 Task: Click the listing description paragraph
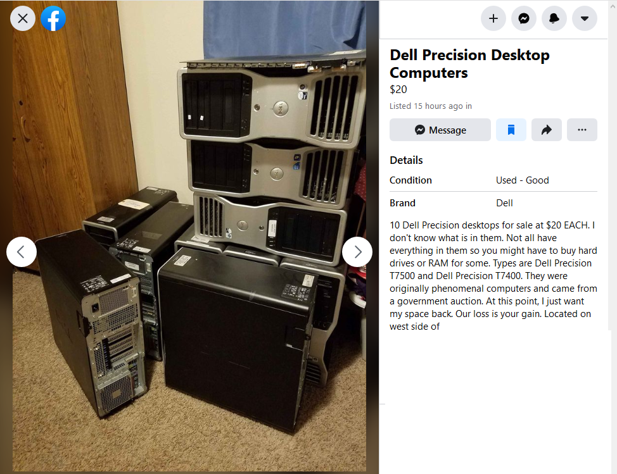pos(493,275)
